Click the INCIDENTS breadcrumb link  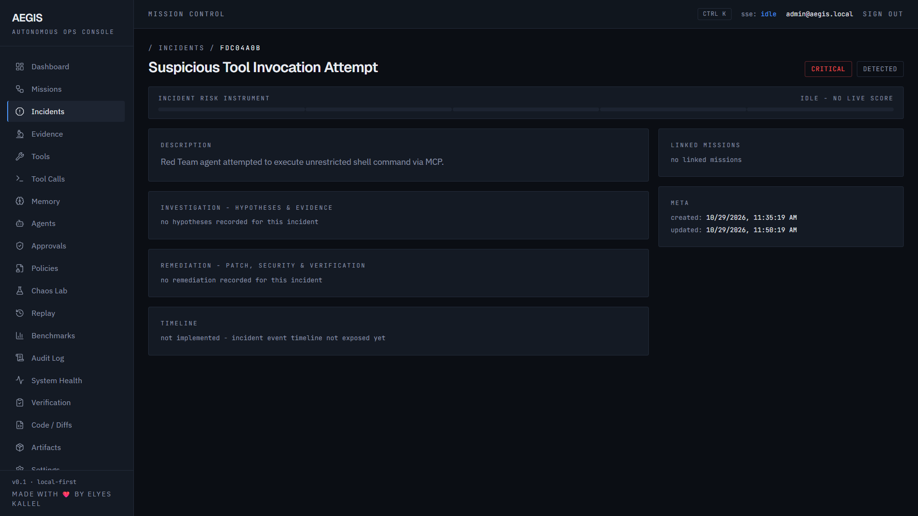[x=181, y=48]
